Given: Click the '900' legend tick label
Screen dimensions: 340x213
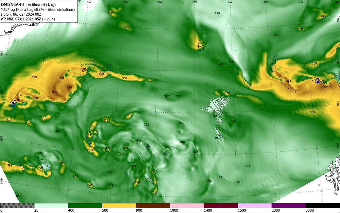Looking at the screenshot, I should point(139,210).
